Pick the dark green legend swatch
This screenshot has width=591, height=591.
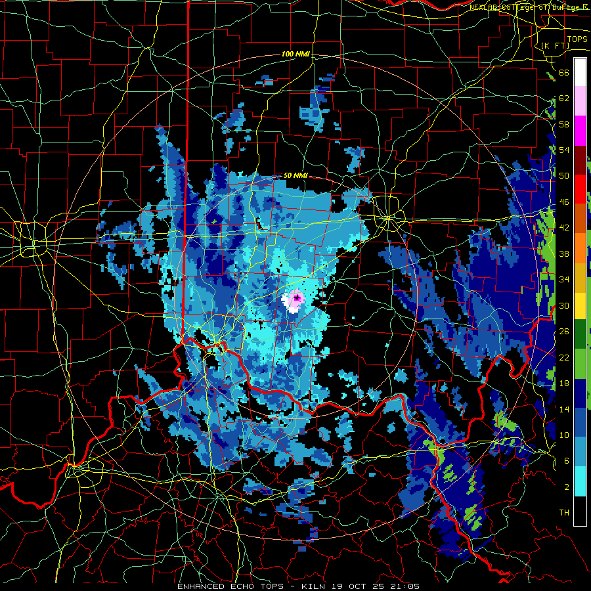click(580, 334)
